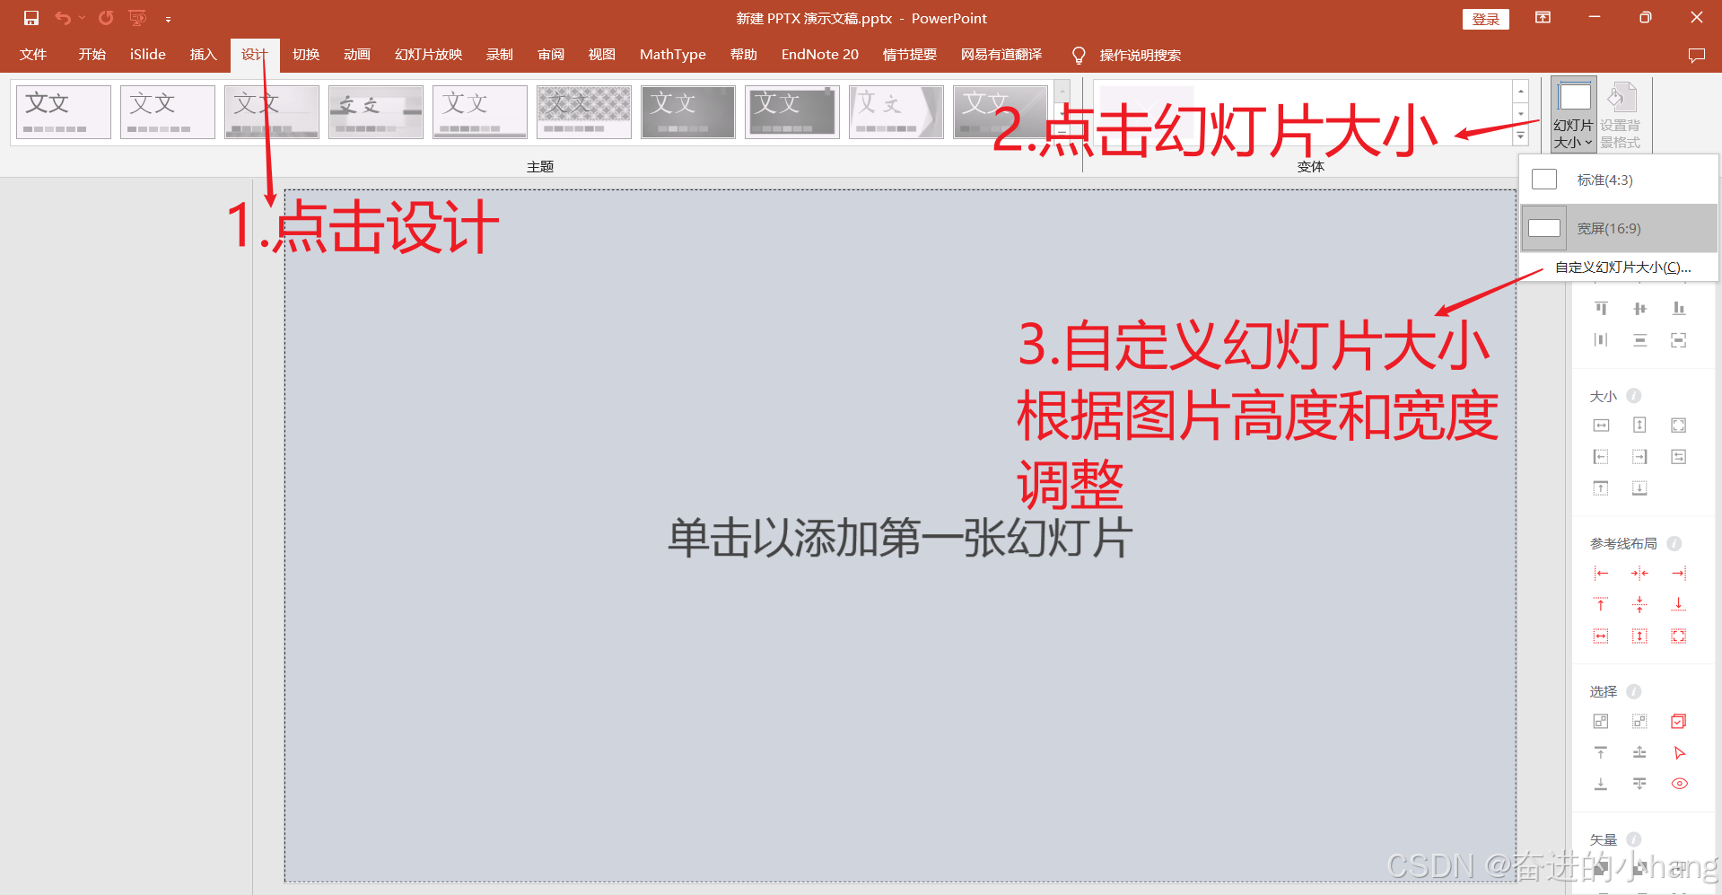
Task: Click equal width and height icon
Action: [1679, 426]
